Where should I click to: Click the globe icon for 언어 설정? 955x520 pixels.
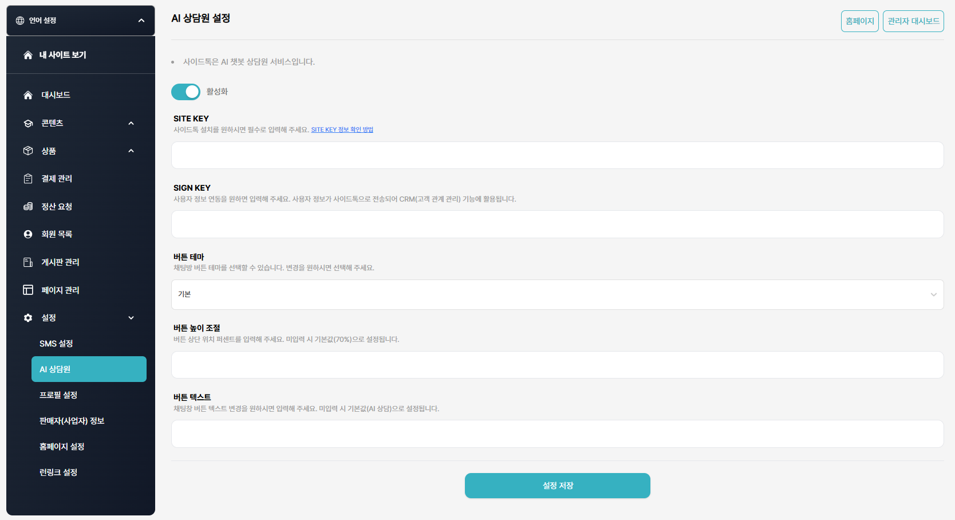tap(20, 21)
